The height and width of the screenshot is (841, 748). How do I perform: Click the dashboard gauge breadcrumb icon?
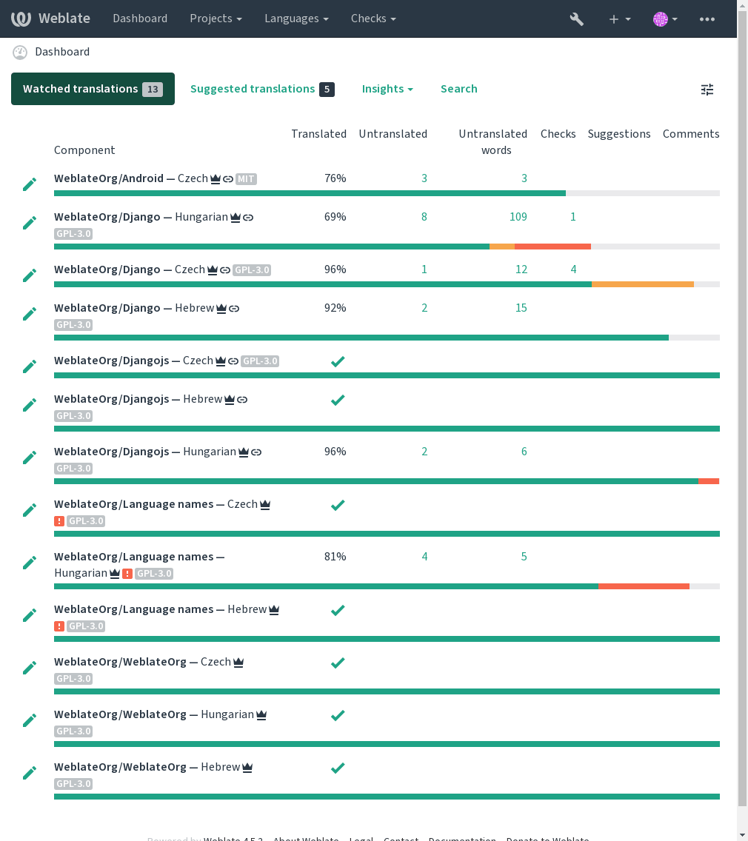(x=20, y=52)
